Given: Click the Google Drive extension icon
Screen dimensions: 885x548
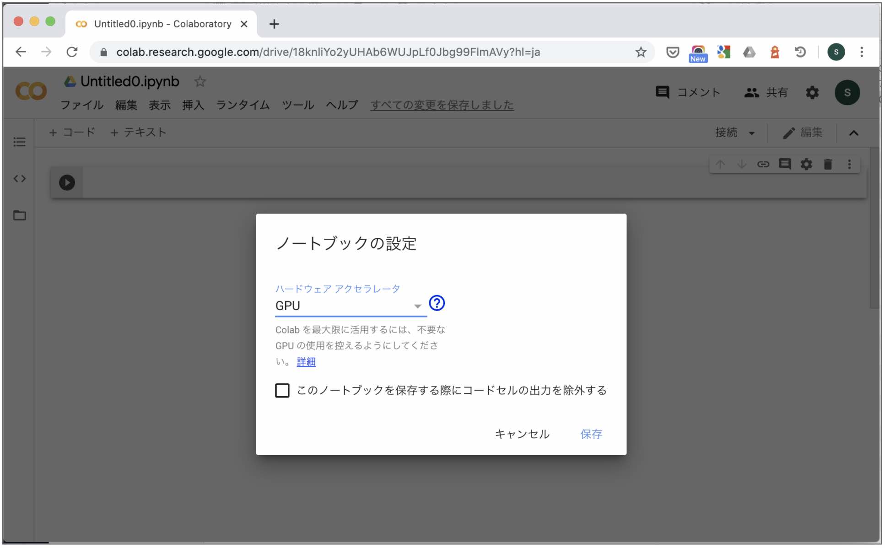Looking at the screenshot, I should coord(749,52).
